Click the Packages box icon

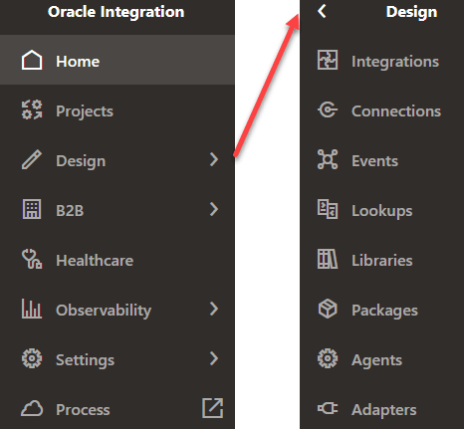coord(328,309)
